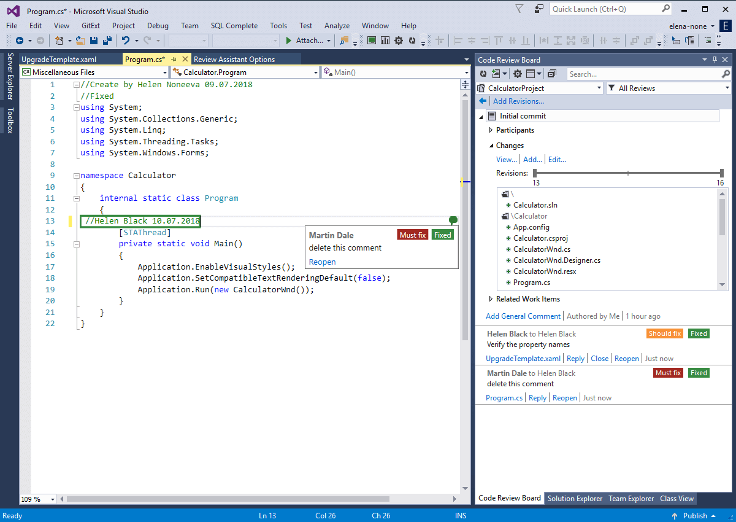Viewport: 736px width, 522px height.
Task: Open the SQL Complete menu
Action: [234, 26]
